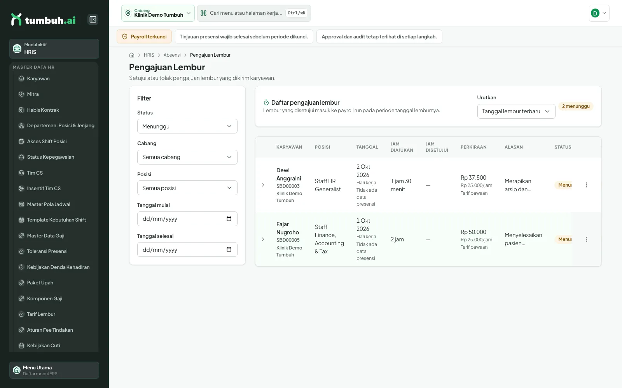
Task: Click the Karyawan sidebar icon
Action: pyautogui.click(x=21, y=78)
